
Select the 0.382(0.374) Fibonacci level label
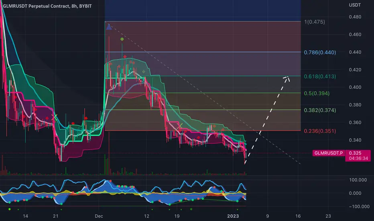point(320,110)
